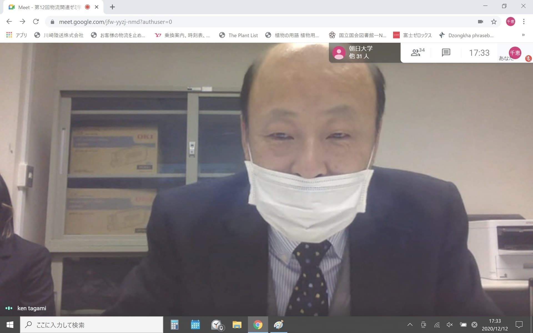The height and width of the screenshot is (333, 533).
Task: Reload the Meet page
Action: click(36, 22)
